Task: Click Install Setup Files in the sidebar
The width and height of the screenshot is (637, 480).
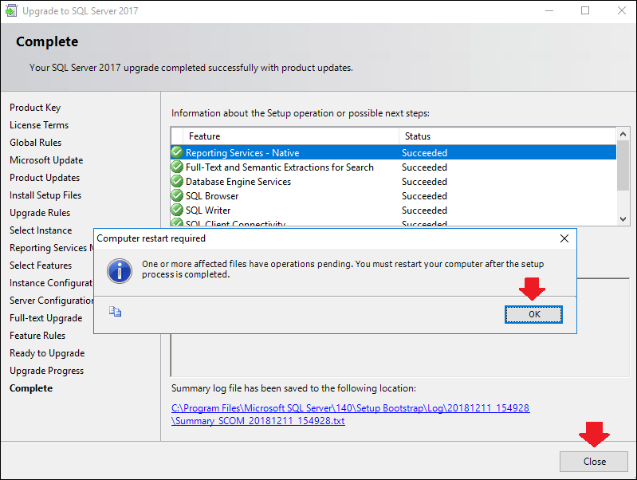Action: coord(45,195)
